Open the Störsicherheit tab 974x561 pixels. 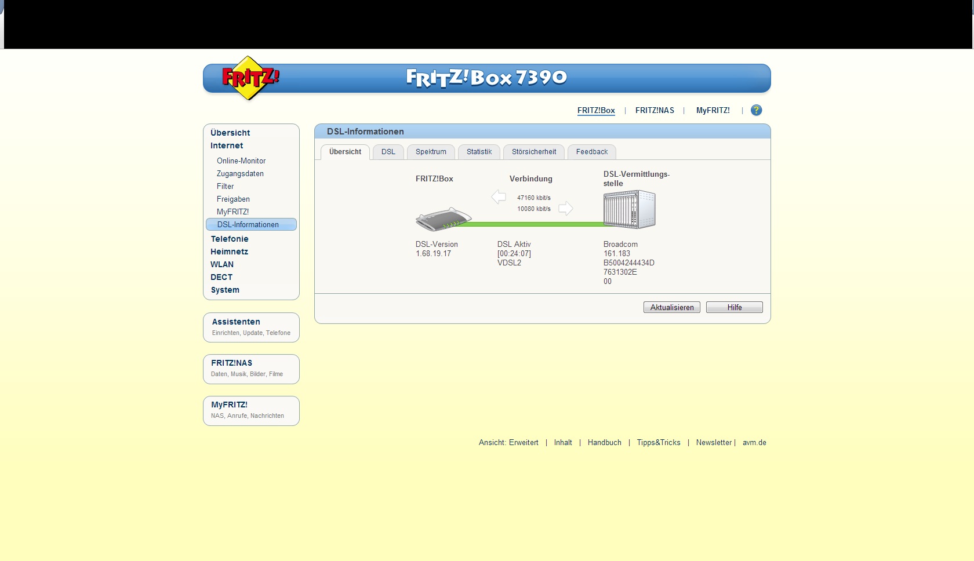(534, 152)
